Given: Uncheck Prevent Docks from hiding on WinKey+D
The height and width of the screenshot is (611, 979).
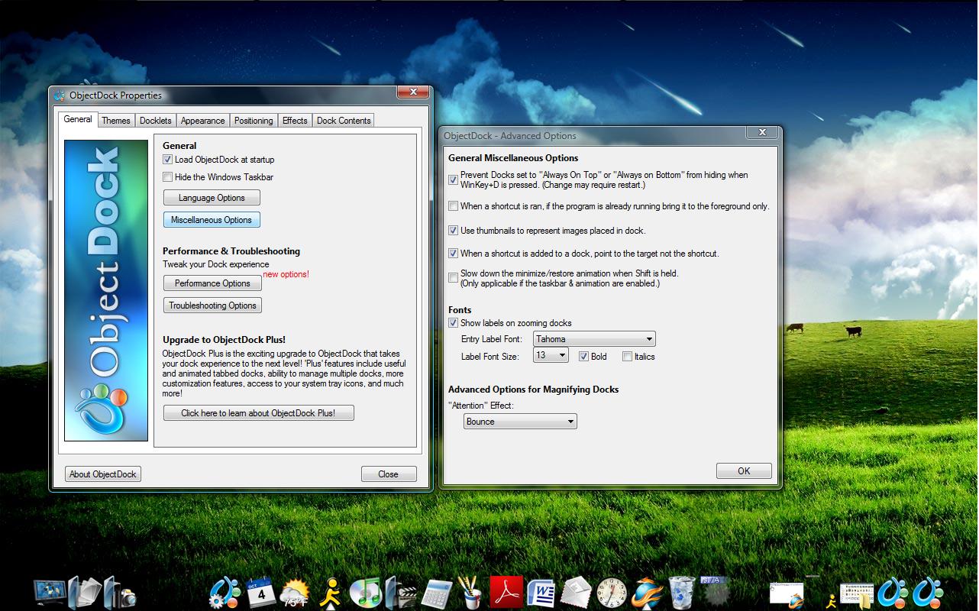Looking at the screenshot, I should pyautogui.click(x=454, y=180).
